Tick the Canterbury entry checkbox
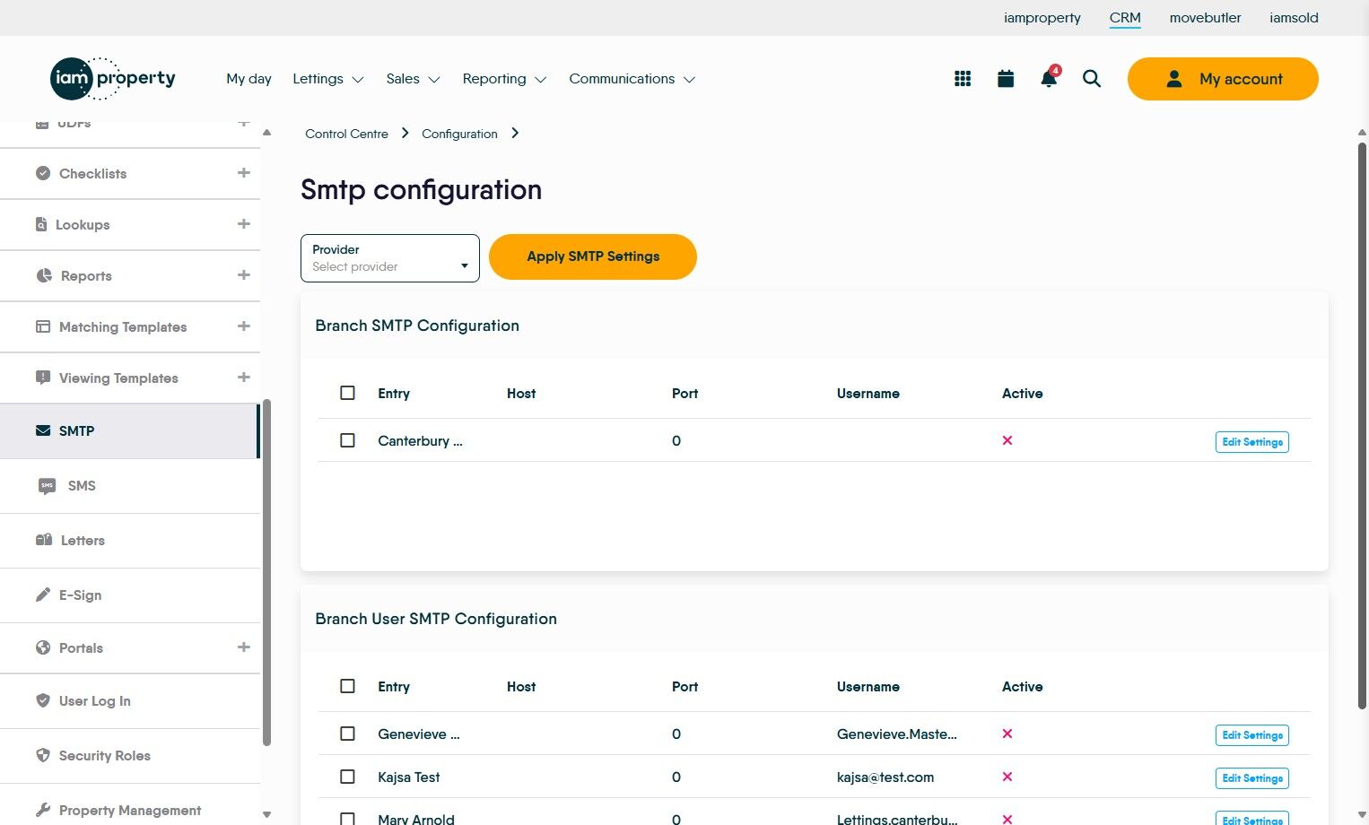Viewport: 1369px width, 825px height. pos(348,440)
